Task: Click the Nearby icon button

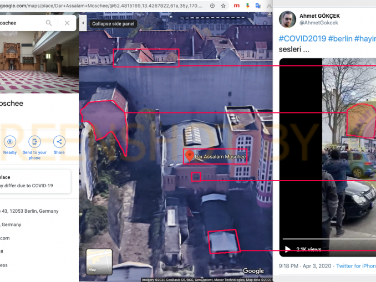Action: [10, 142]
